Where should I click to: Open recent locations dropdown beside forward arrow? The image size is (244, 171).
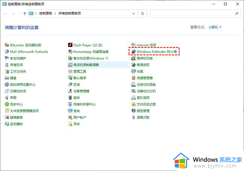(x=19, y=13)
